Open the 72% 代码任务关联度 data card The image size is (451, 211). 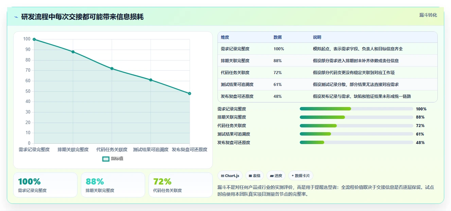click(x=180, y=185)
